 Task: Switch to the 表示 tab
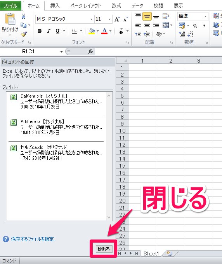[178, 6]
